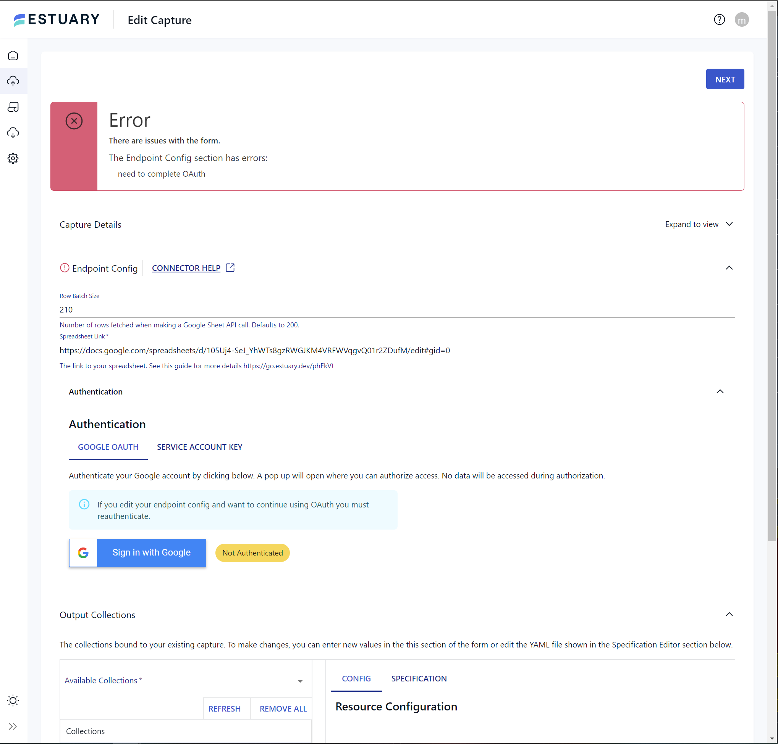The width and height of the screenshot is (778, 744).
Task: Click the Collections column header
Action: 186,731
